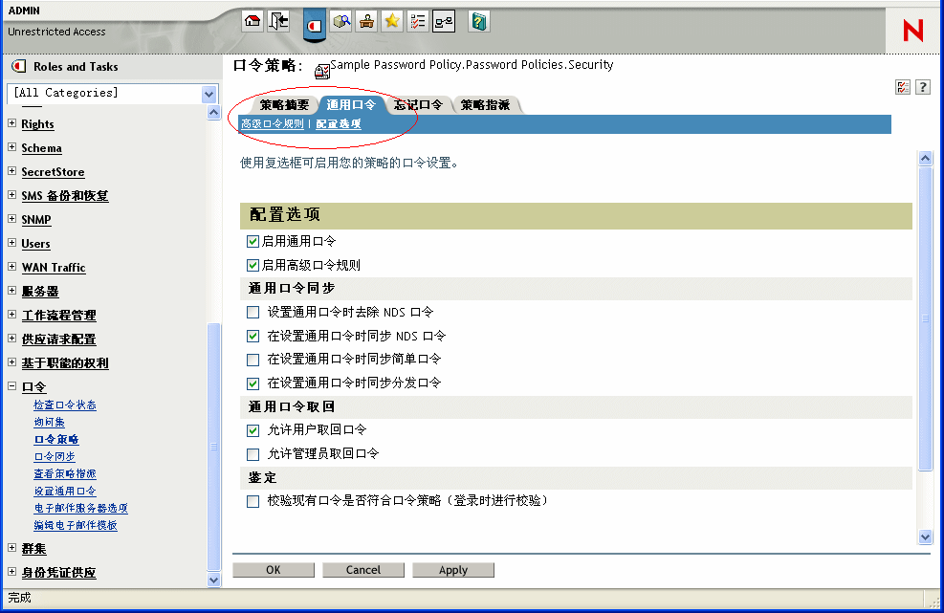Click the 基于职能的权利 tree link
This screenshot has height=613, width=944.
[x=65, y=363]
